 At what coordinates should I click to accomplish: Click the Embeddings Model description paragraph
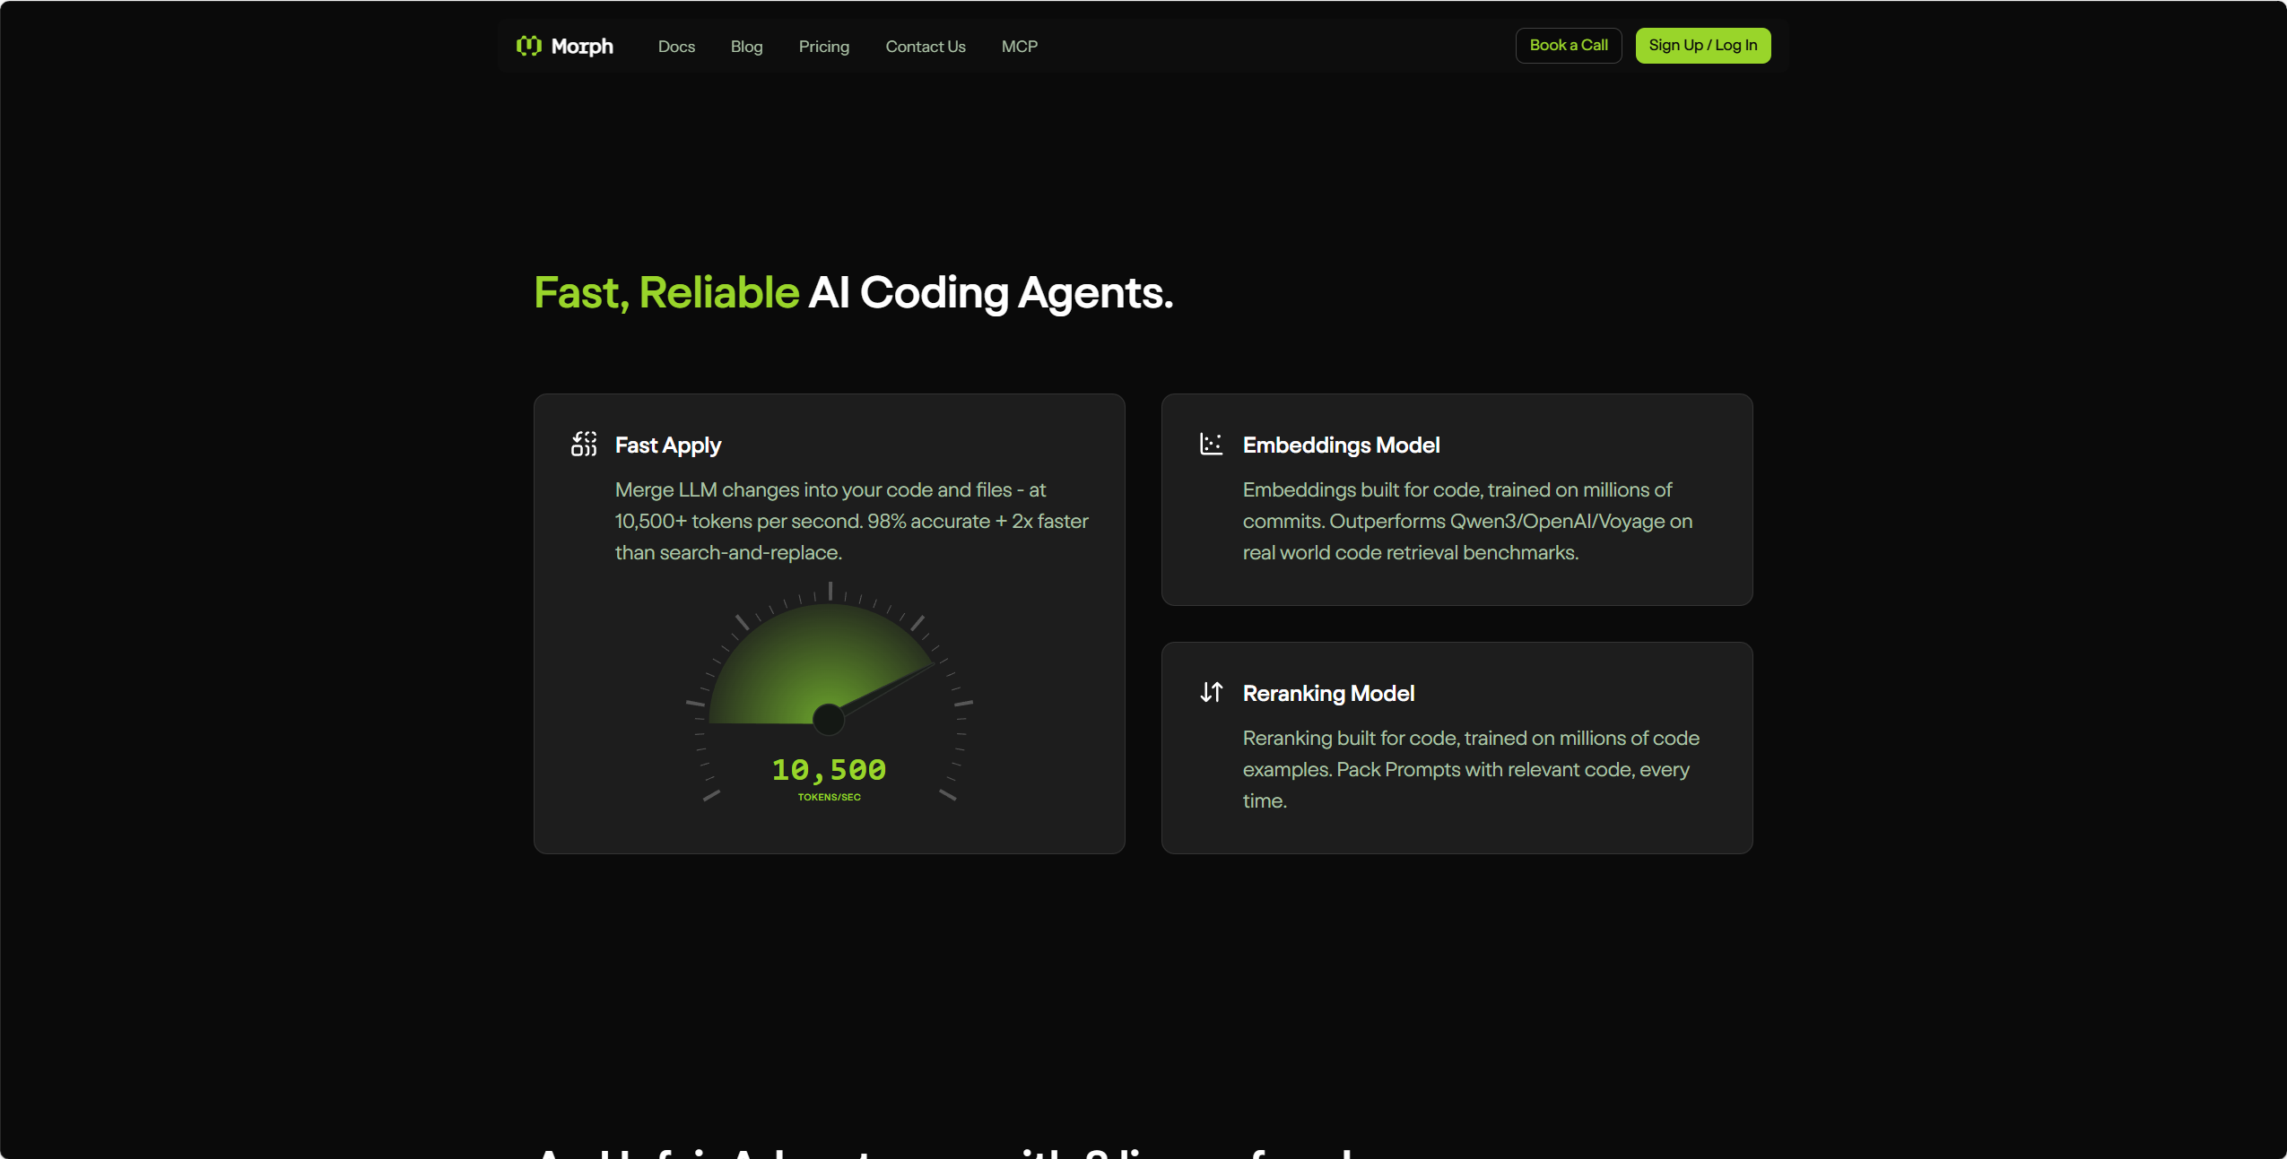click(1467, 522)
